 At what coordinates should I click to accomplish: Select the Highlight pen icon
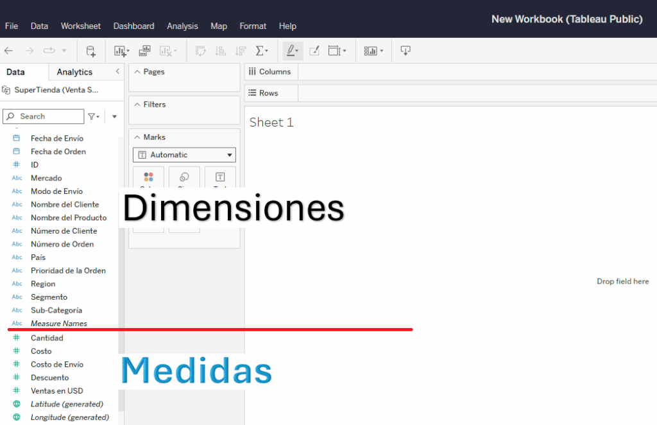[290, 51]
